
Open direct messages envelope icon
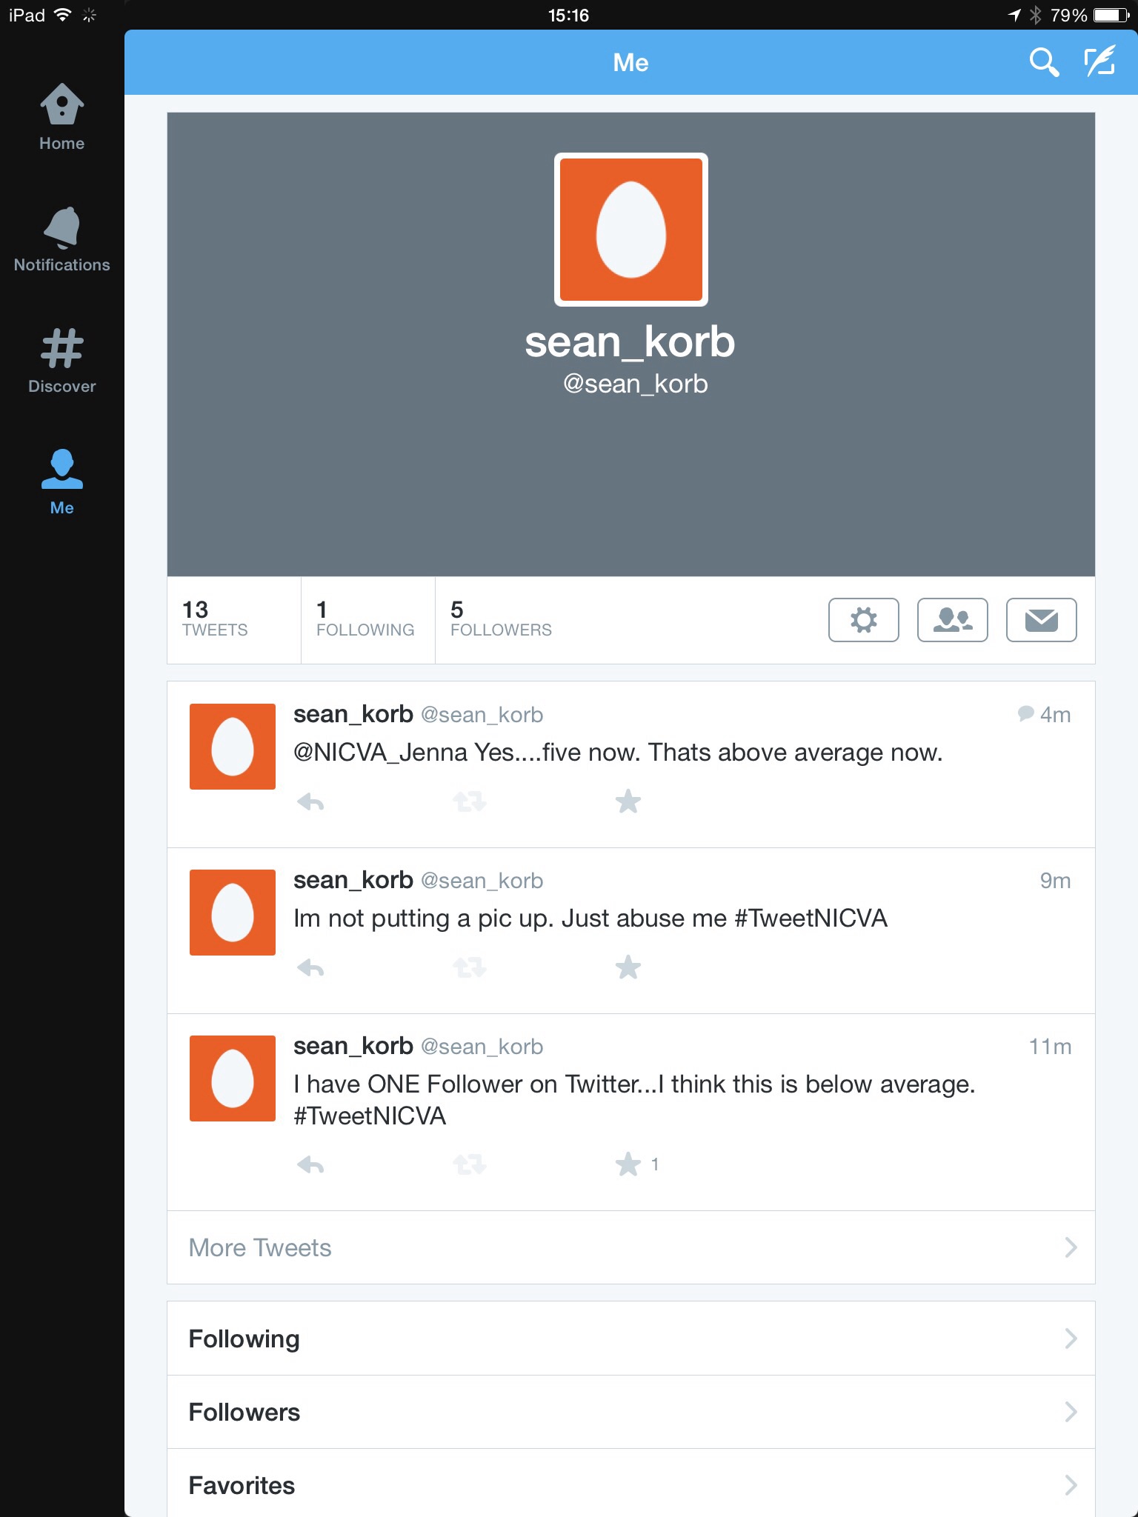click(x=1041, y=620)
